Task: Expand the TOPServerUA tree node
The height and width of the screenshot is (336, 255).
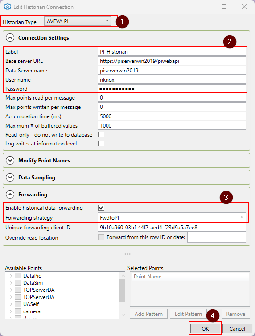Action: click(11, 297)
